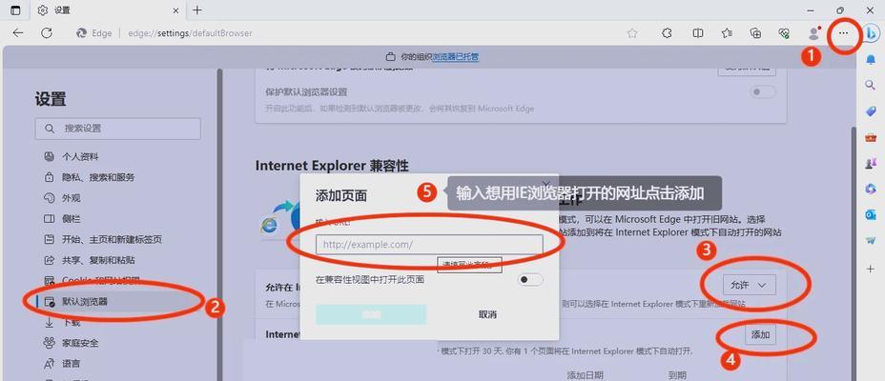The width and height of the screenshot is (885, 381).
Task: Open the sidebar Tools briefcase icon
Action: (871, 137)
